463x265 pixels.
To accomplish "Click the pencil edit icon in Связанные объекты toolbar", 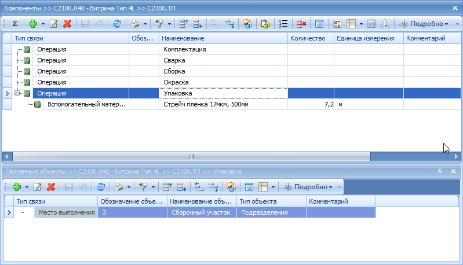I will [x=38, y=187].
